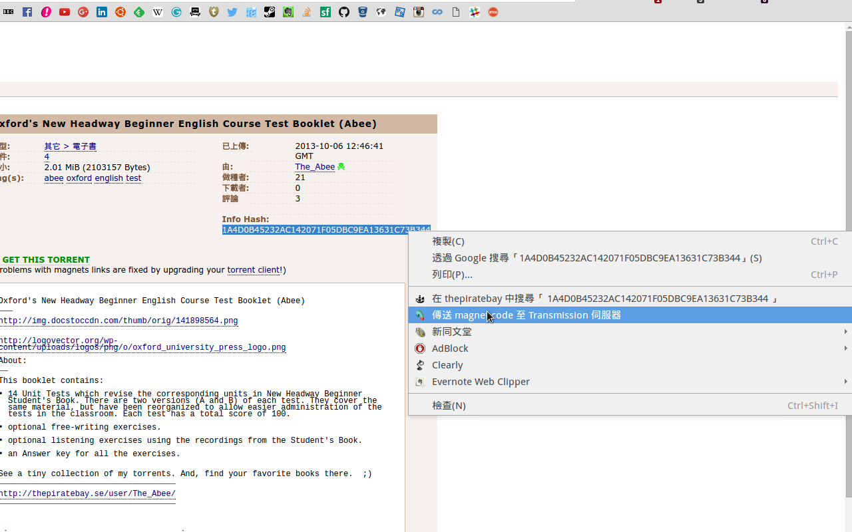This screenshot has height=532, width=852.
Task: Open the teal G circle bookmark
Action: point(176,12)
